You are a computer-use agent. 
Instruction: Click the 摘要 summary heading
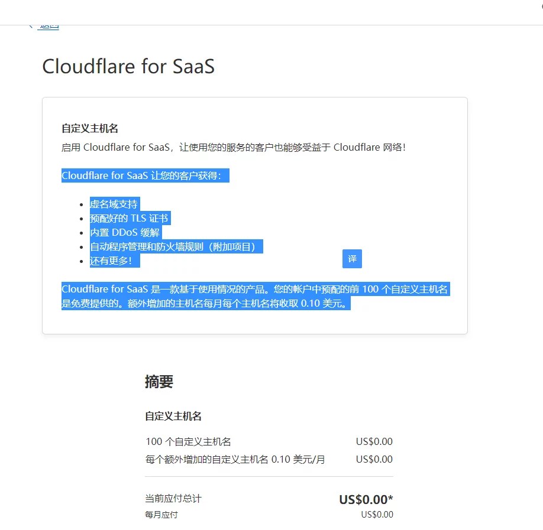pos(159,382)
